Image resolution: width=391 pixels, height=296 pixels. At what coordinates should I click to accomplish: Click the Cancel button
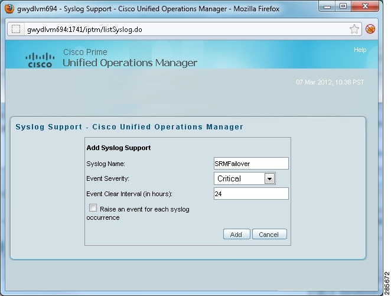tap(269, 235)
